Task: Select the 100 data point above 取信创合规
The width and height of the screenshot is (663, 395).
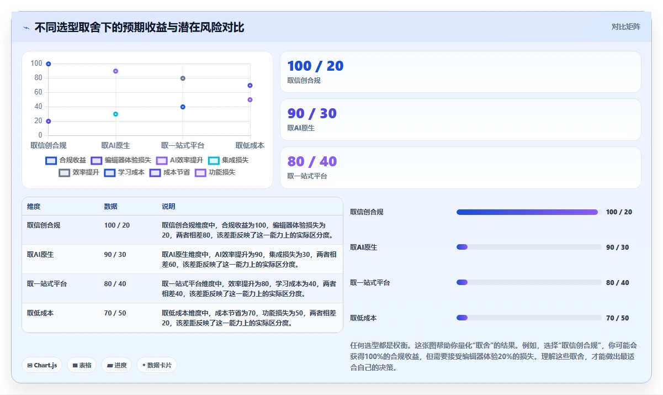Action: point(49,64)
